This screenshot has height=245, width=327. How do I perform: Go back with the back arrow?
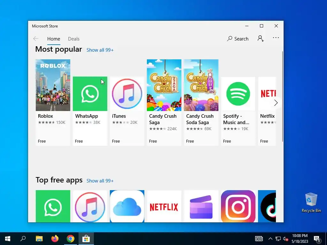tap(36, 39)
